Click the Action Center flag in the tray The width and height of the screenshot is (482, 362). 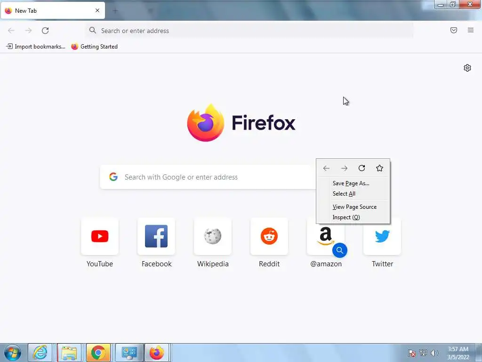[x=411, y=353]
